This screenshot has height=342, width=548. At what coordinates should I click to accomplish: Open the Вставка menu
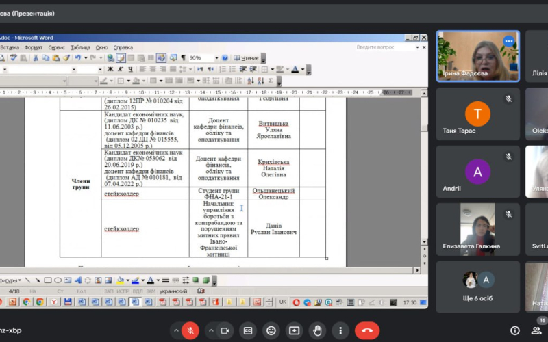pyautogui.click(x=10, y=47)
